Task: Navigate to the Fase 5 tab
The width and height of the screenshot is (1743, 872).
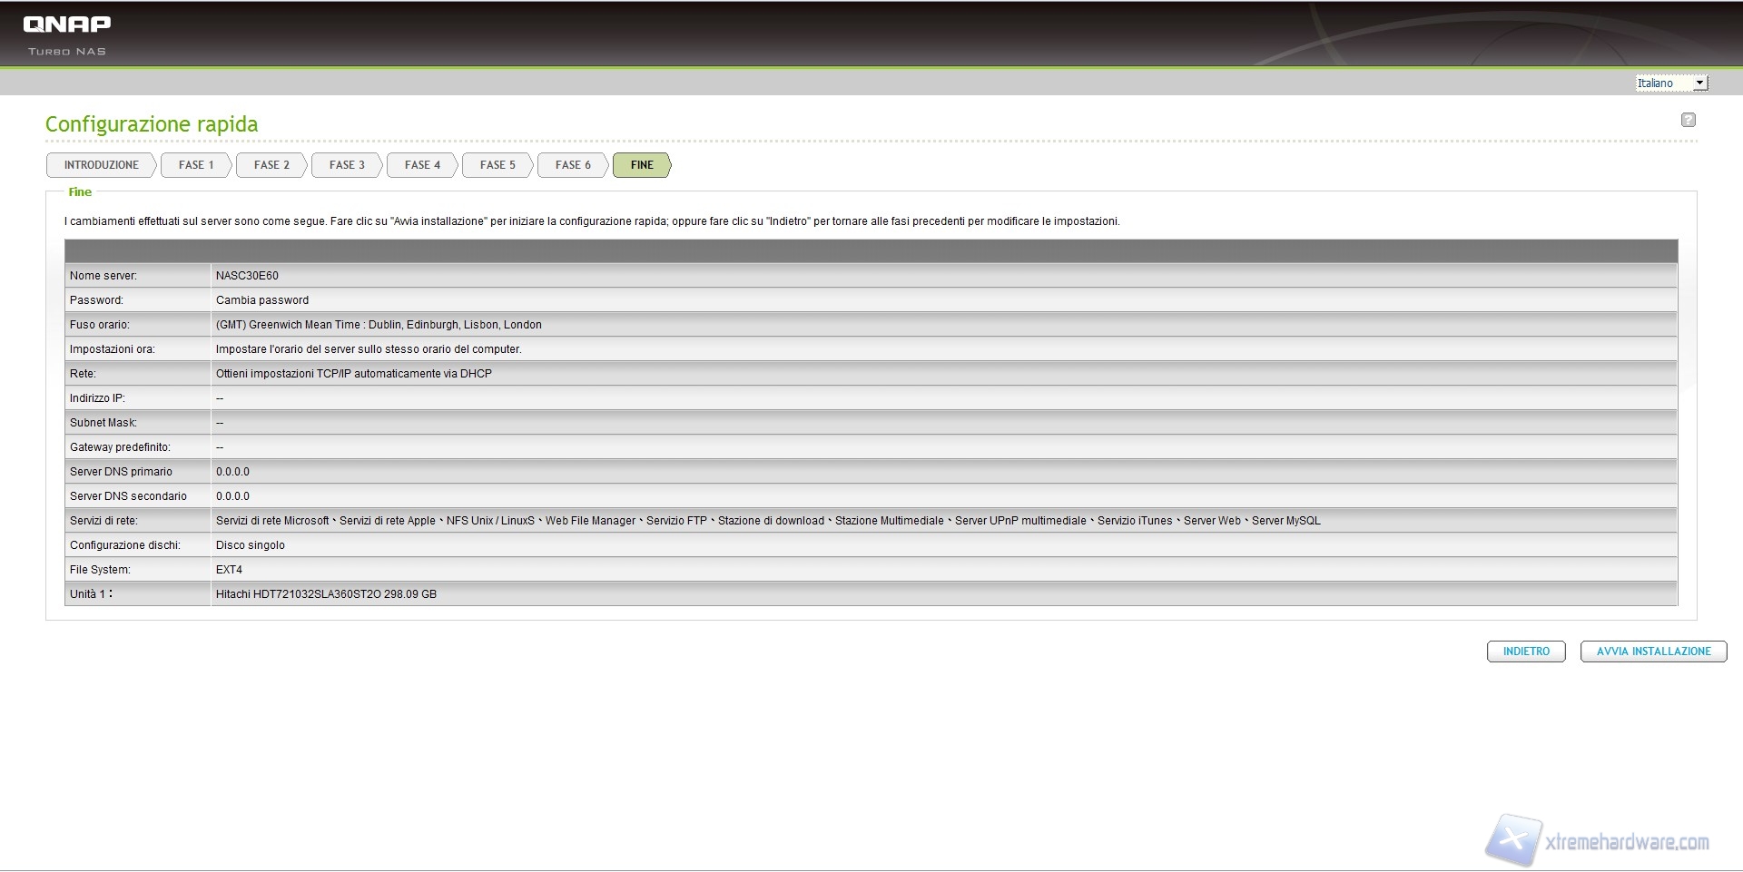Action: [x=497, y=165]
